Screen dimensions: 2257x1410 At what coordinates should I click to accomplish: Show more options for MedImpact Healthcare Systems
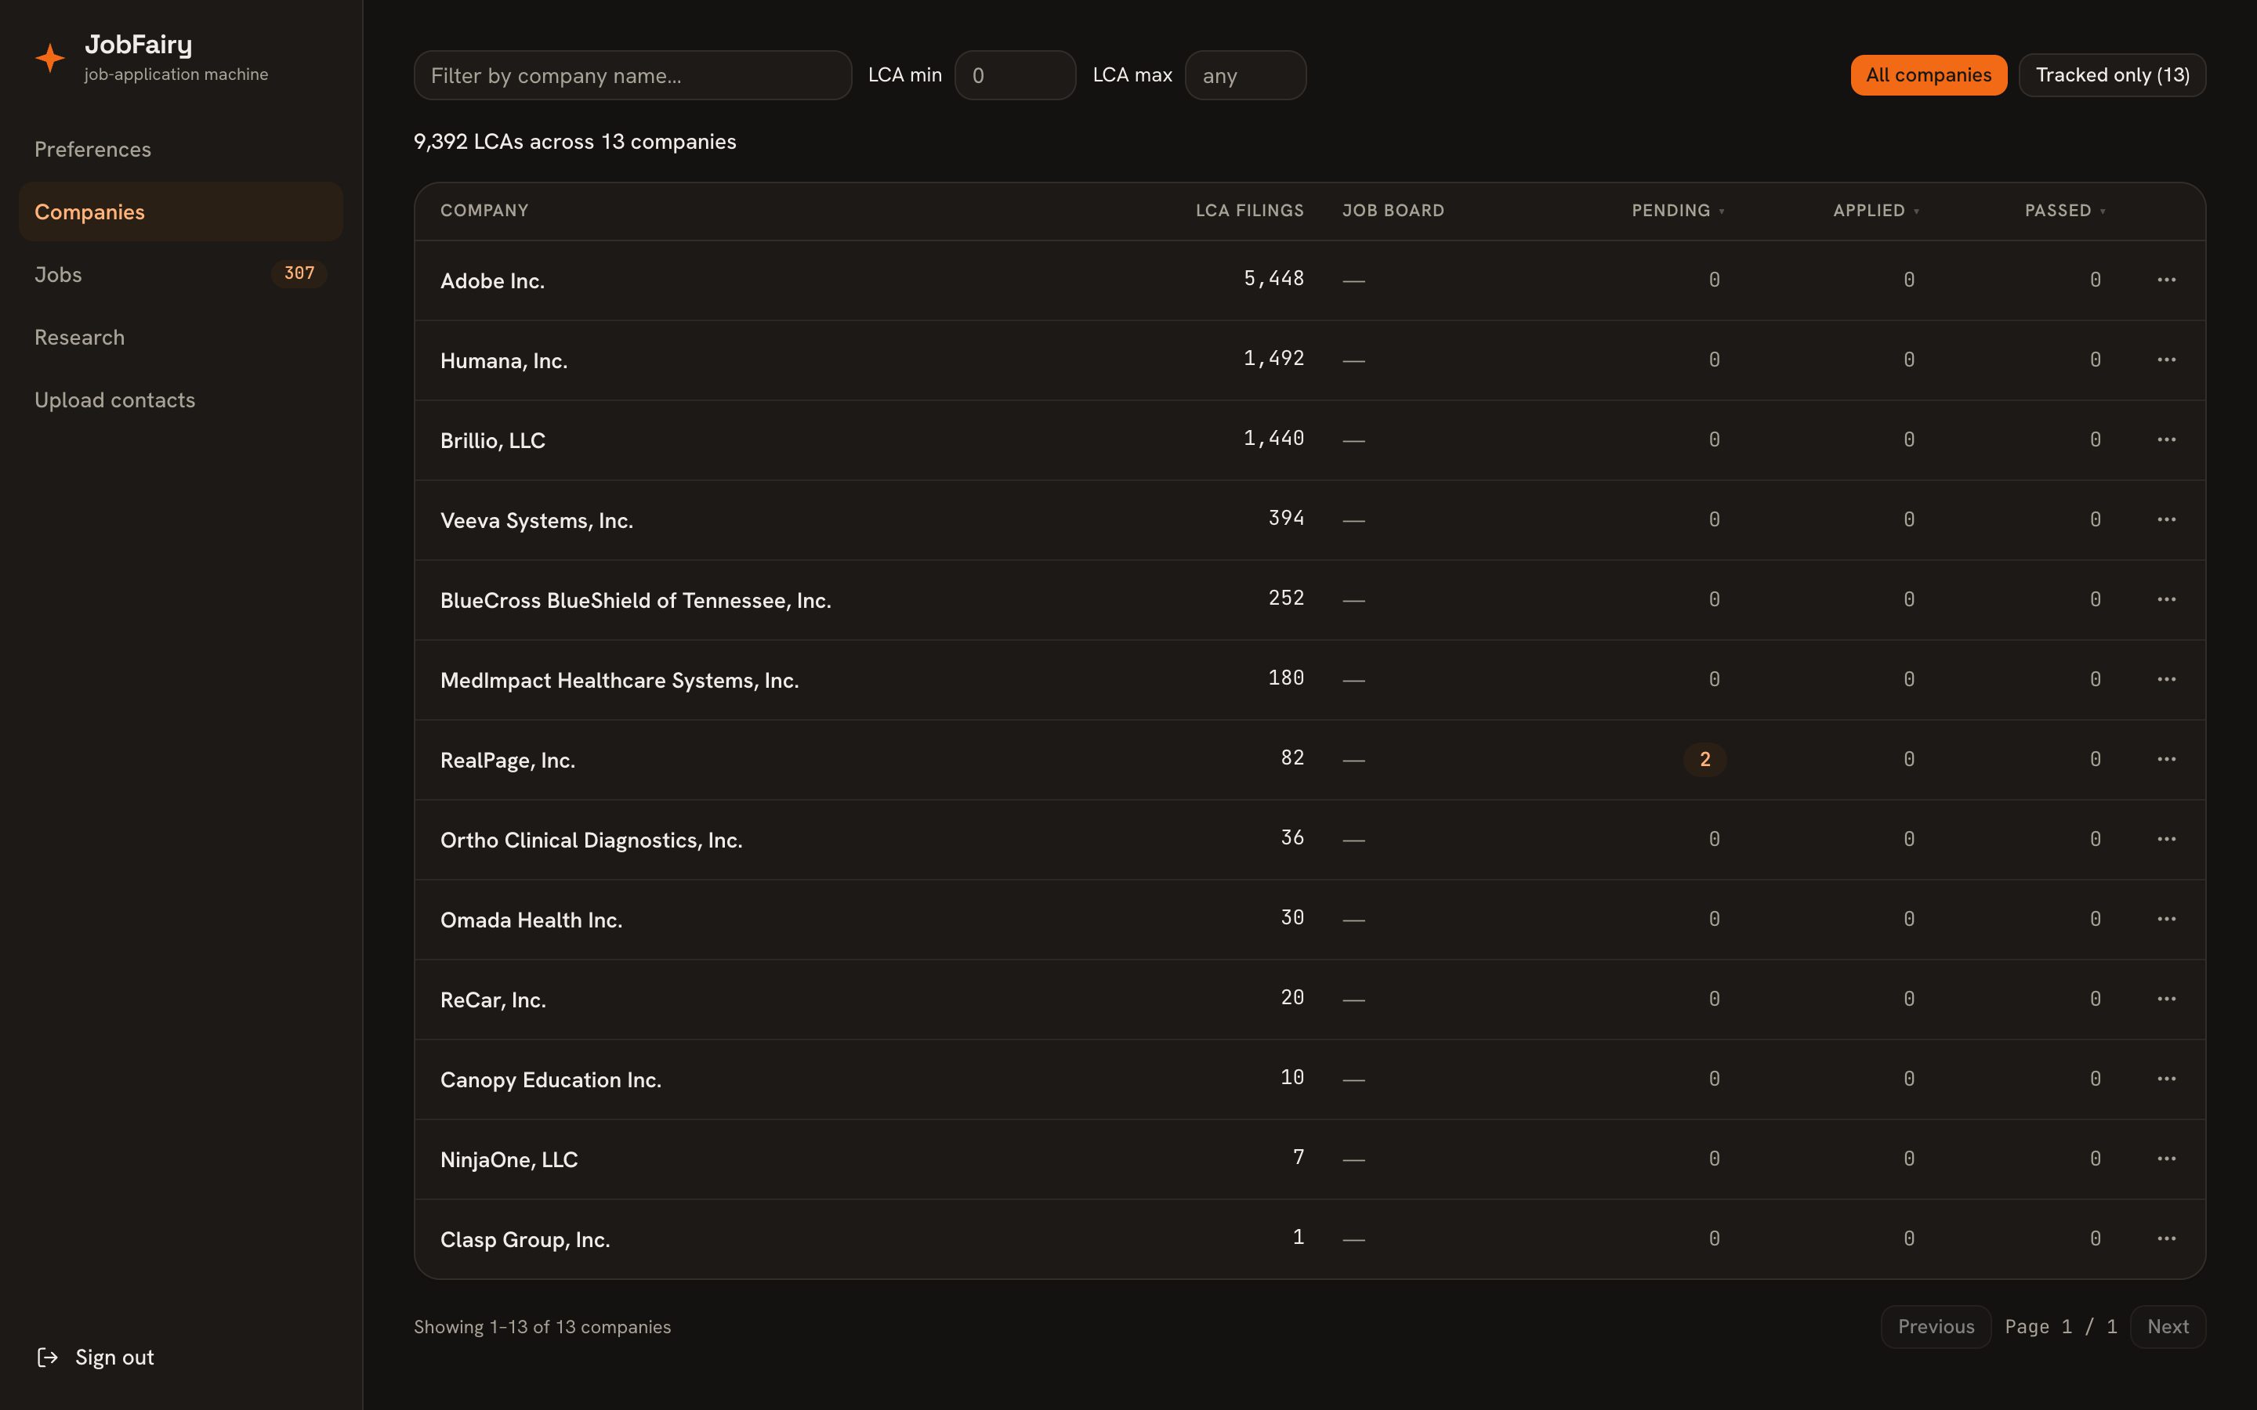point(2165,679)
